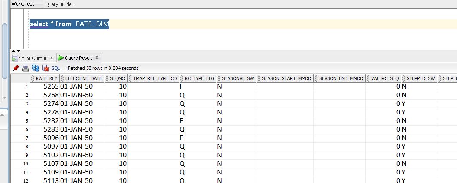Click inside the SQL editor on the select statement

coord(69,24)
